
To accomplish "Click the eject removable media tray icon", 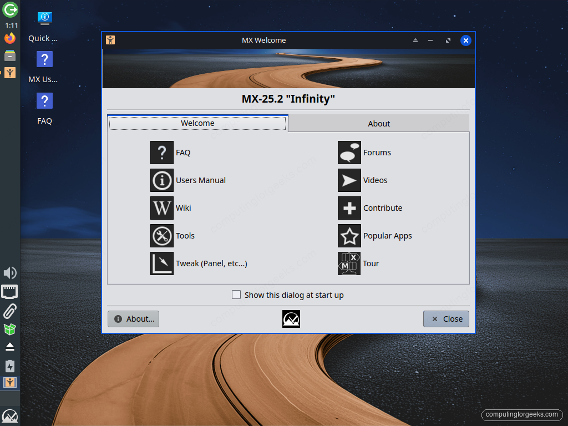I will click(10, 347).
